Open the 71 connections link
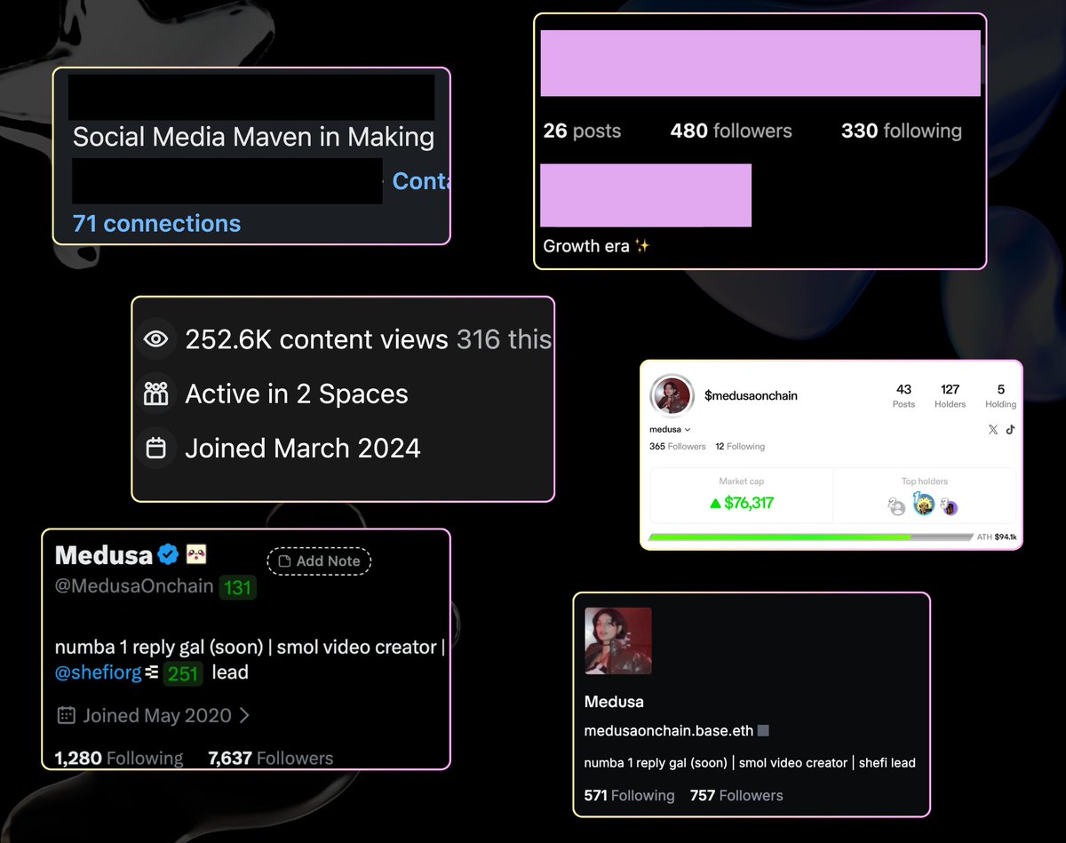 click(156, 223)
